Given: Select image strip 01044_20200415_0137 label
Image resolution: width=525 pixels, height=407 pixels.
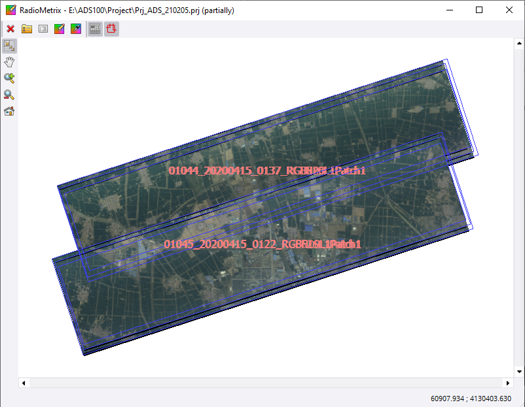Looking at the screenshot, I should (x=266, y=171).
